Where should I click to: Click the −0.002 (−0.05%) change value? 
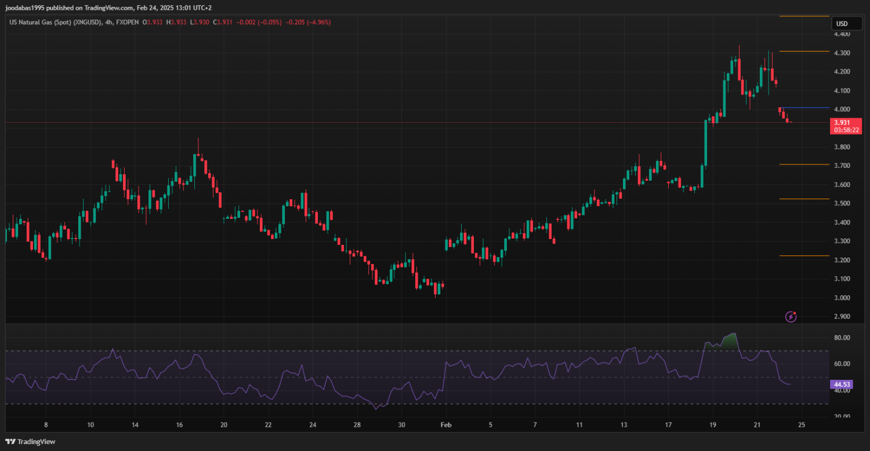(259, 22)
